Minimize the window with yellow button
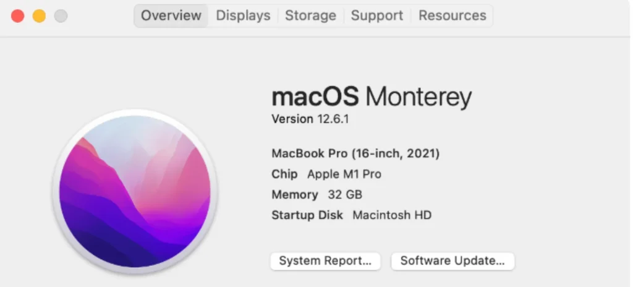The width and height of the screenshot is (633, 287). point(39,16)
